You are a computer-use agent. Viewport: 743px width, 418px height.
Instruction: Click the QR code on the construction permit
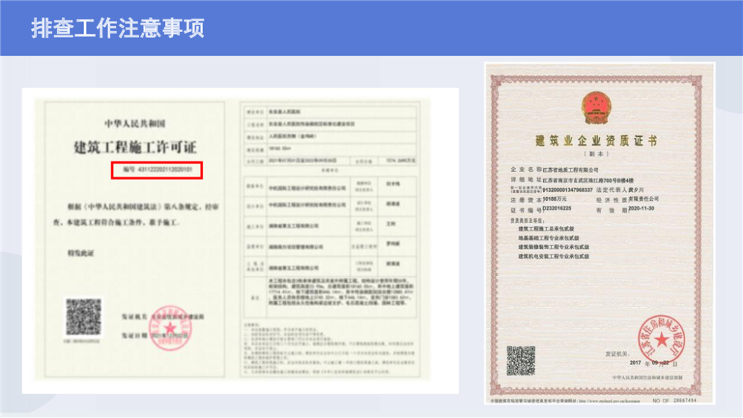tap(83, 318)
